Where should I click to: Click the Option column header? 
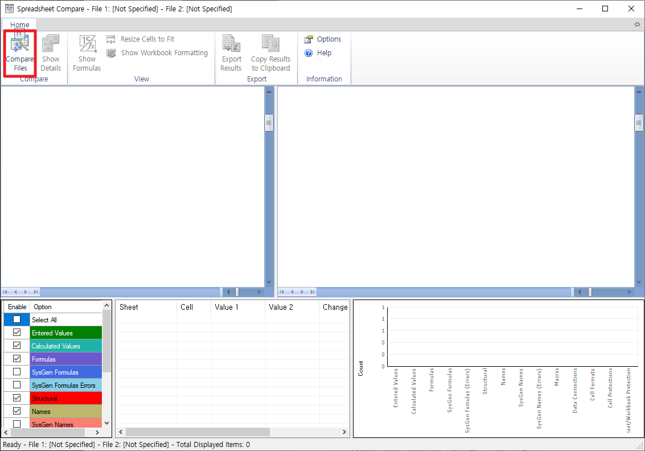66,307
